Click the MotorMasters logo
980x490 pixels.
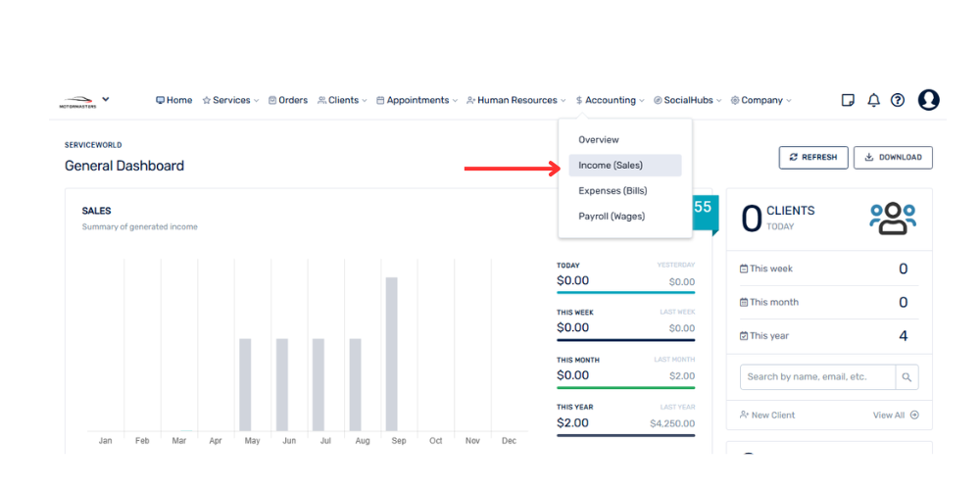76,102
